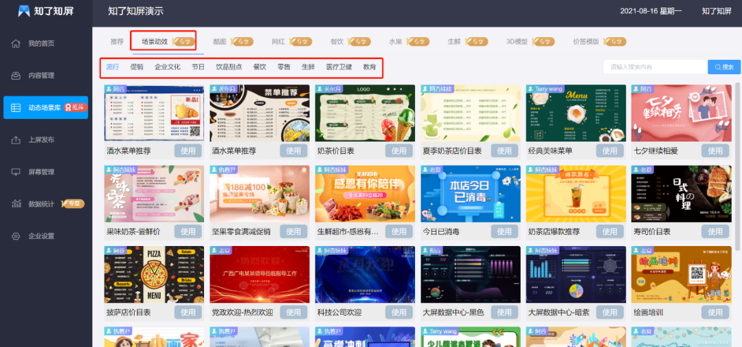Use the 寿司价目表 template
Screen dimensions: 742x347
pos(715,232)
